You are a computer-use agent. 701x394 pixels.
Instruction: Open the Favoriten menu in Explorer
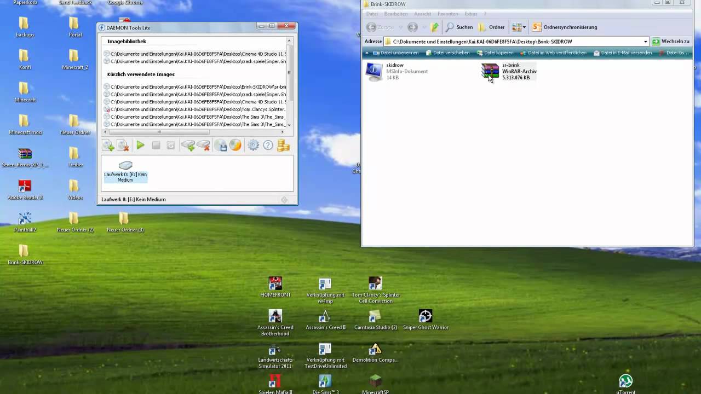pyautogui.click(x=447, y=14)
